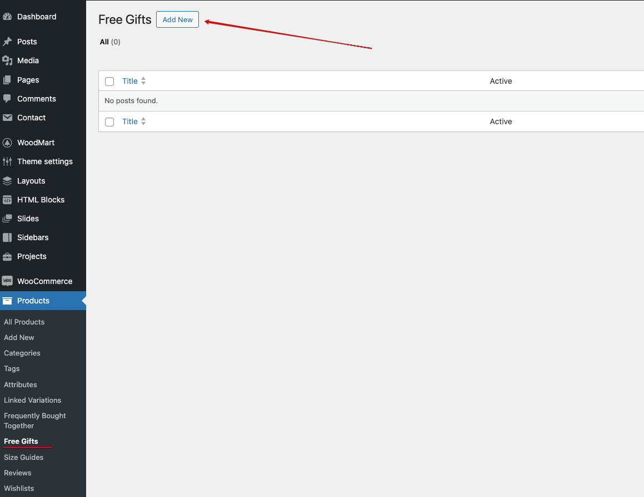Screen dimensions: 644x497
Task: Sort by Title using header sort arrows
Action: 143,81
